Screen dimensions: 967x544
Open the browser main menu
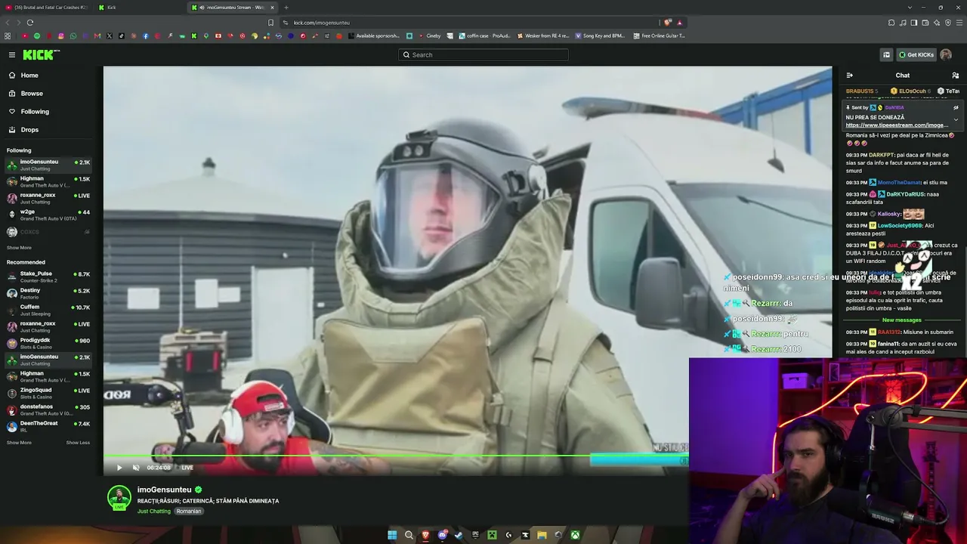(x=959, y=23)
